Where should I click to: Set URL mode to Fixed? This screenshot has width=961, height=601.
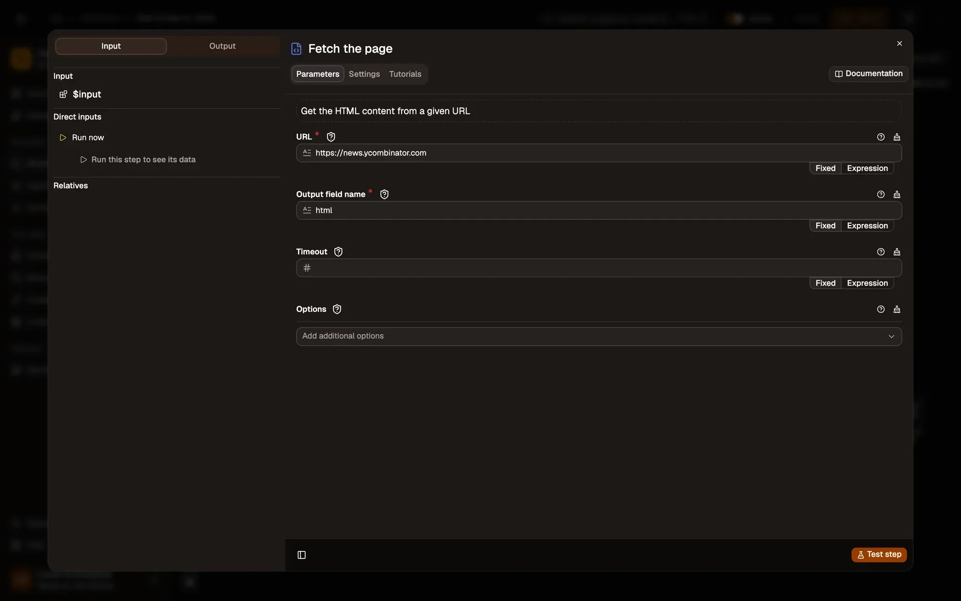click(825, 168)
